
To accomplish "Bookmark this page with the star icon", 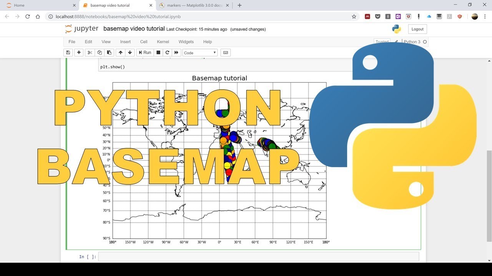I will (x=354, y=16).
